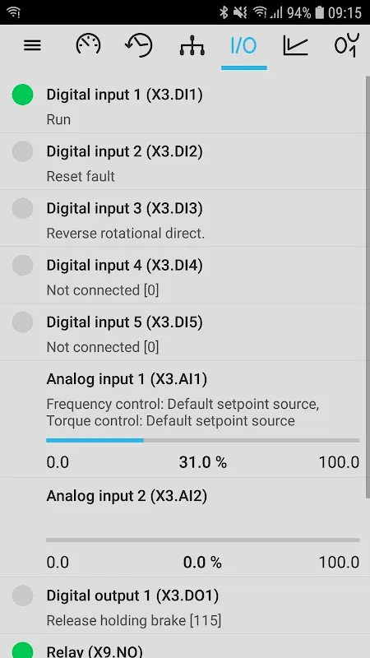
Task: Tap the green Relay X9.NO indicator
Action: [23, 651]
